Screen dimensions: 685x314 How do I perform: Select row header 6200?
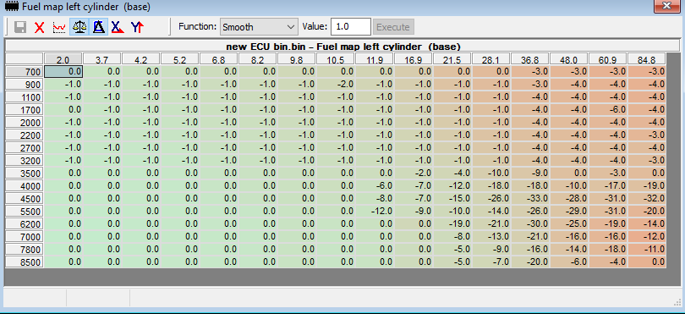click(x=25, y=224)
